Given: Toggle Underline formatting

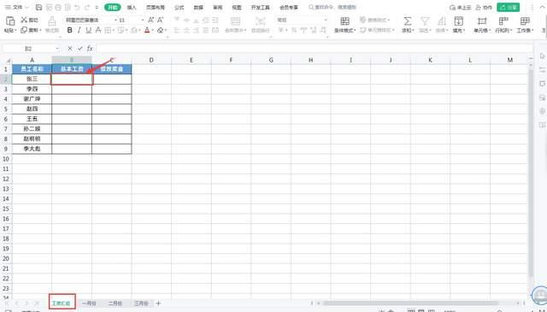Looking at the screenshot, I should click(x=88, y=31).
